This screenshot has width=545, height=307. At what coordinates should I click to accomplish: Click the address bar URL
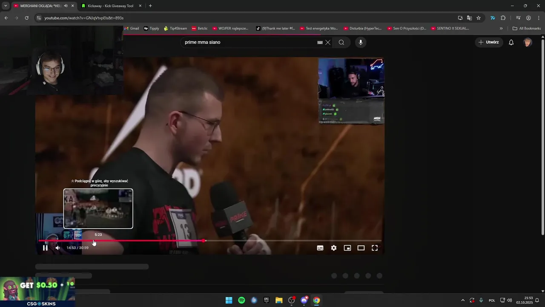(x=84, y=18)
